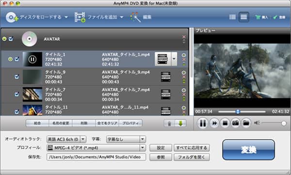Open snapshot folder in preview controls
This screenshot has height=175, width=291.
(246, 123)
